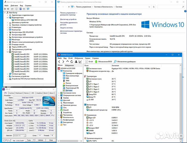Click Close button in CPU-Z
Image resolution: width=187 pixels, height=143 pixels.
(x=51, y=140)
